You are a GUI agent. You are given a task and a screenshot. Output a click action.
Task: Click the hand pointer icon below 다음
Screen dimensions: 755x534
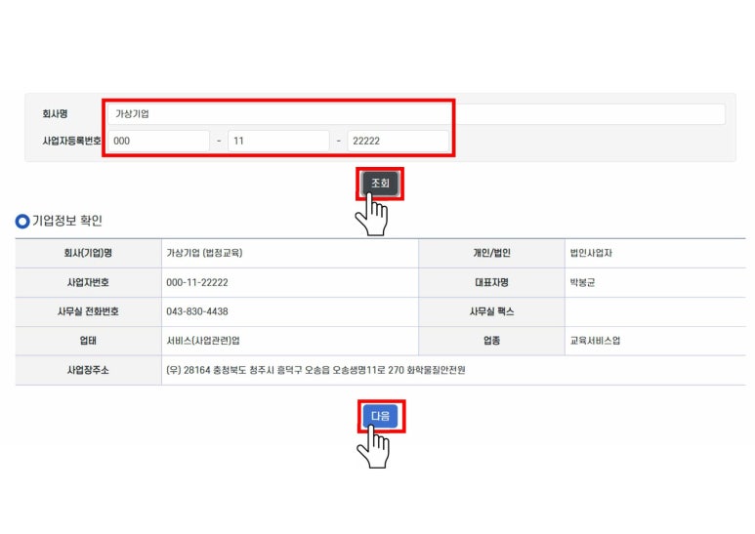372,447
